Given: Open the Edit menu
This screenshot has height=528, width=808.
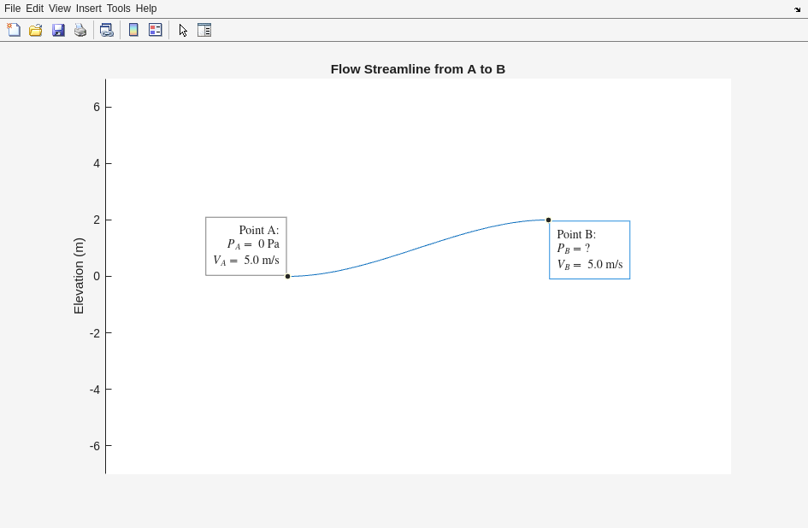Looking at the screenshot, I should pyautogui.click(x=34, y=9).
